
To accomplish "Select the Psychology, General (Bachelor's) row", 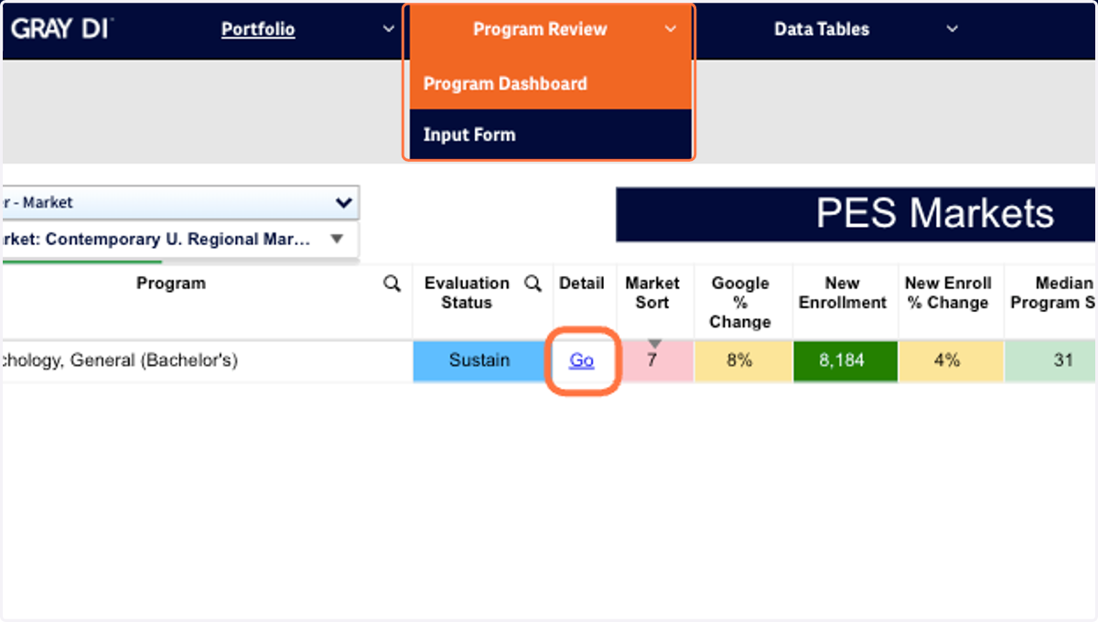I will pyautogui.click(x=208, y=360).
